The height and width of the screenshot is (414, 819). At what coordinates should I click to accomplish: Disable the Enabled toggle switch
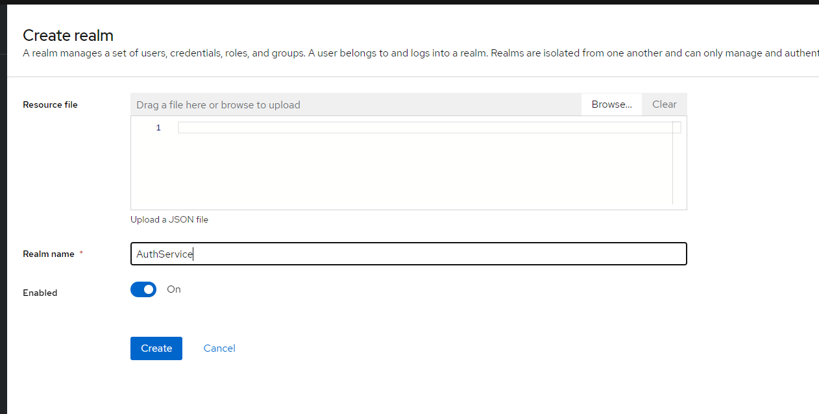pos(143,289)
